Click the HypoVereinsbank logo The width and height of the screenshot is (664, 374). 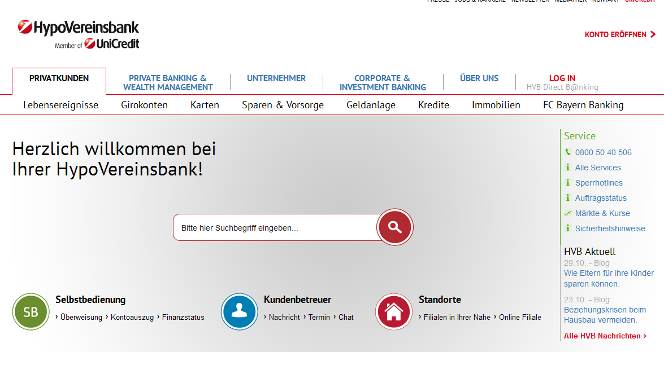[79, 34]
